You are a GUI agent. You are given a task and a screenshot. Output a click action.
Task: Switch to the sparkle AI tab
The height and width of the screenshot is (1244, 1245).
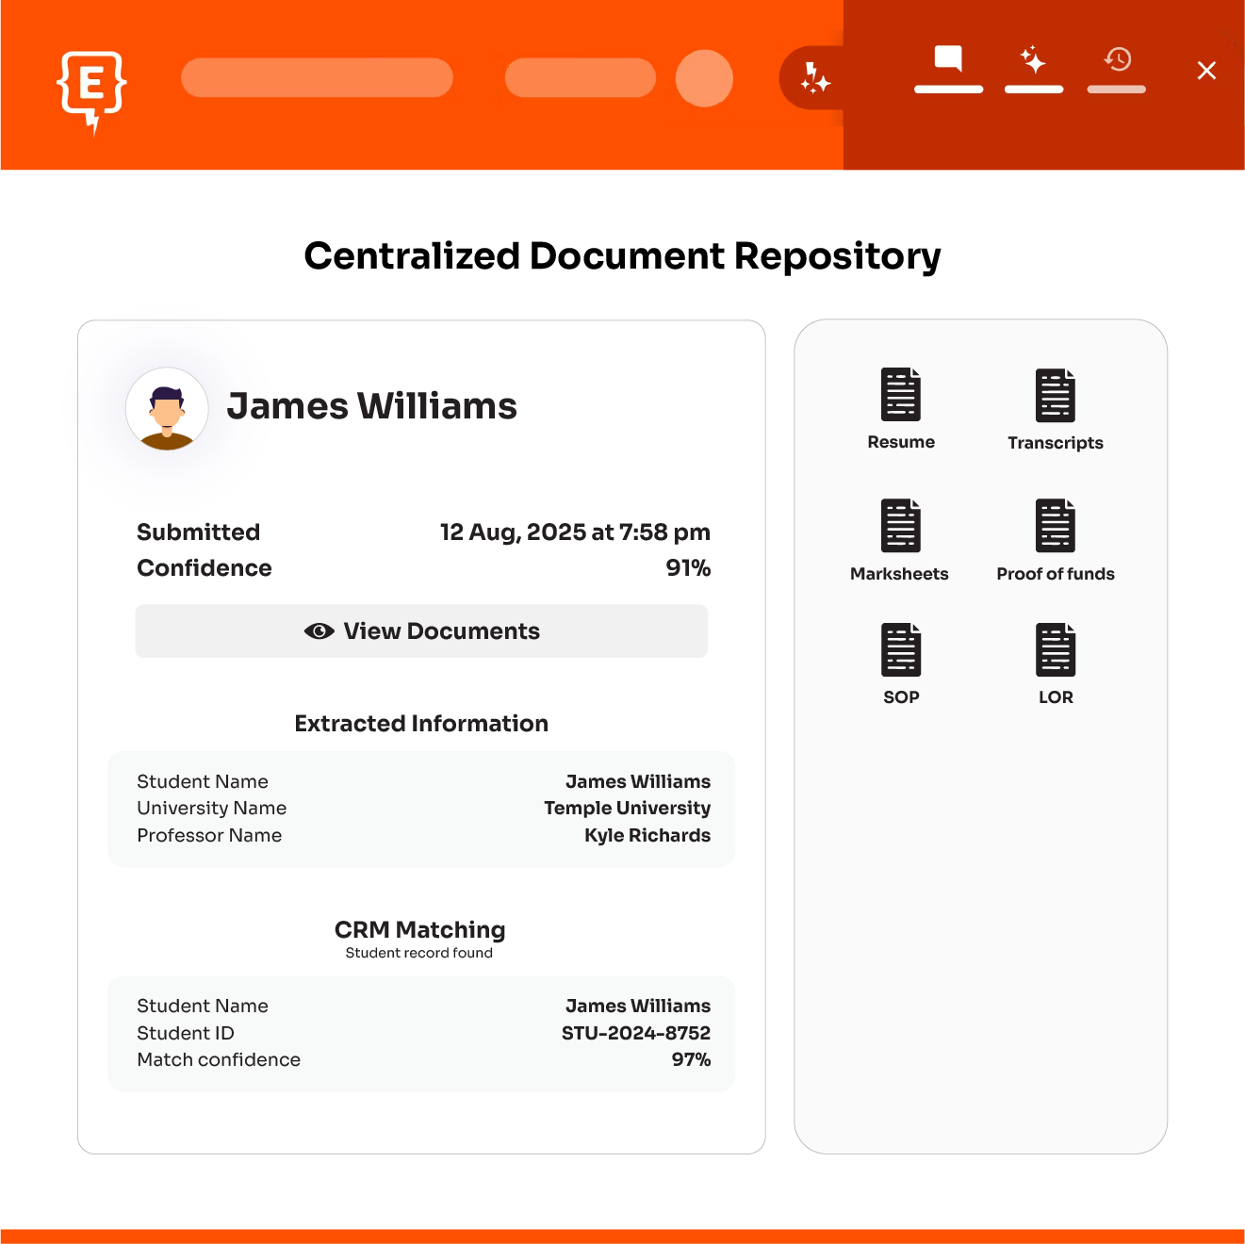point(1033,60)
